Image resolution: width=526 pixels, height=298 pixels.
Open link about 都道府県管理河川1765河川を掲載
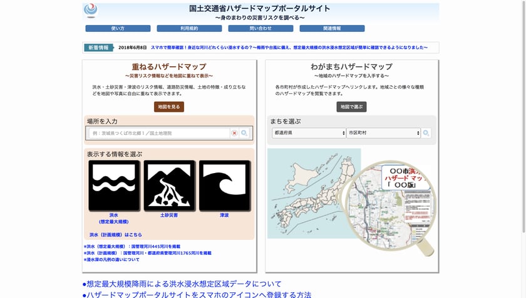(148, 253)
